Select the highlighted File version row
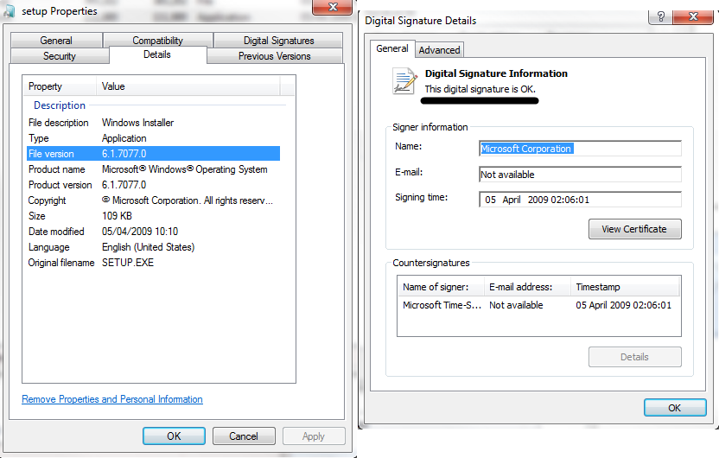 [153, 154]
